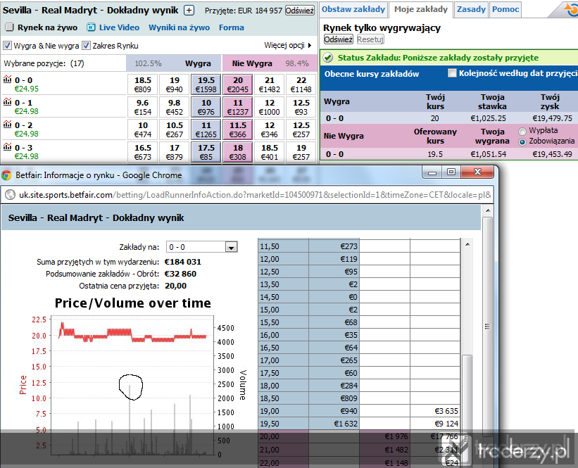Open the Zasady tab
The image size is (578, 468).
pos(471,9)
